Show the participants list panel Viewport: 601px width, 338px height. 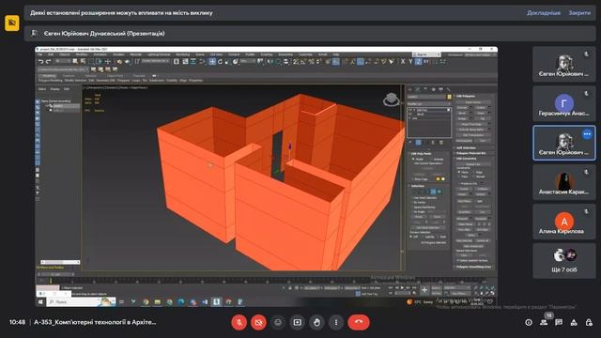tap(544, 322)
